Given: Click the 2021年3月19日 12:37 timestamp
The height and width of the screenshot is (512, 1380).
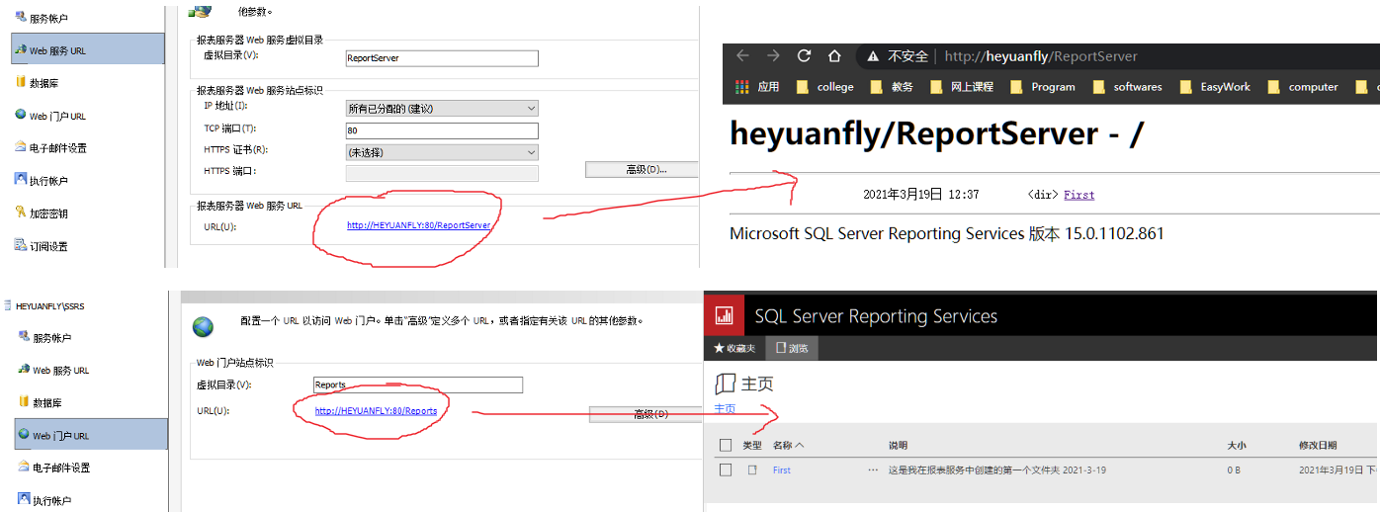Looking at the screenshot, I should click(920, 195).
